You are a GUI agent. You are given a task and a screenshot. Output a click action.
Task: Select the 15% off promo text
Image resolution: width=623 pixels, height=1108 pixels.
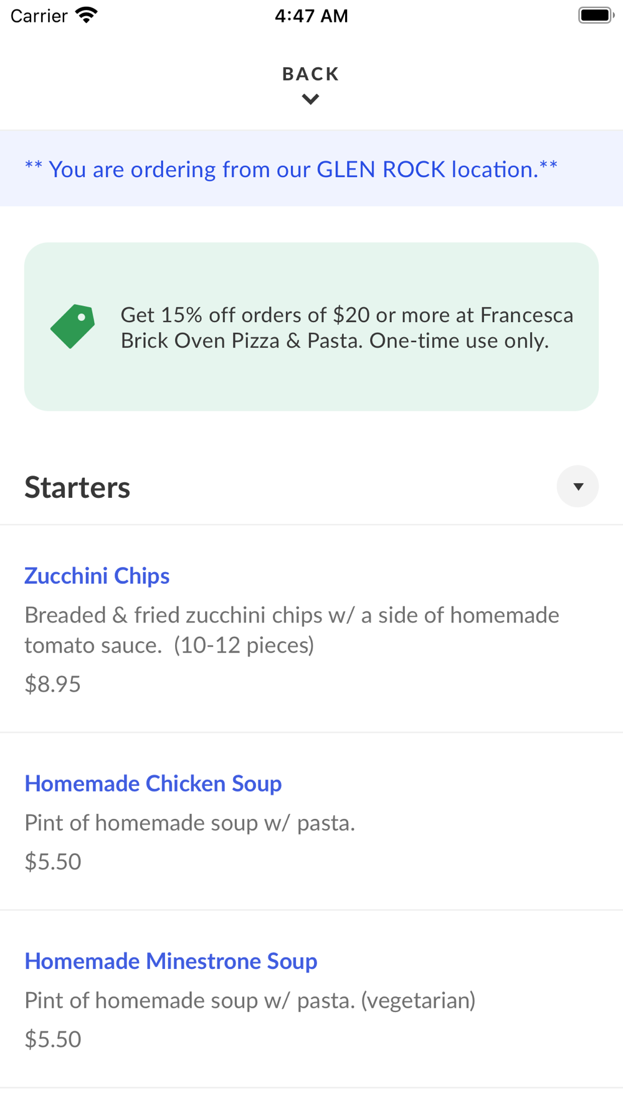(x=346, y=327)
